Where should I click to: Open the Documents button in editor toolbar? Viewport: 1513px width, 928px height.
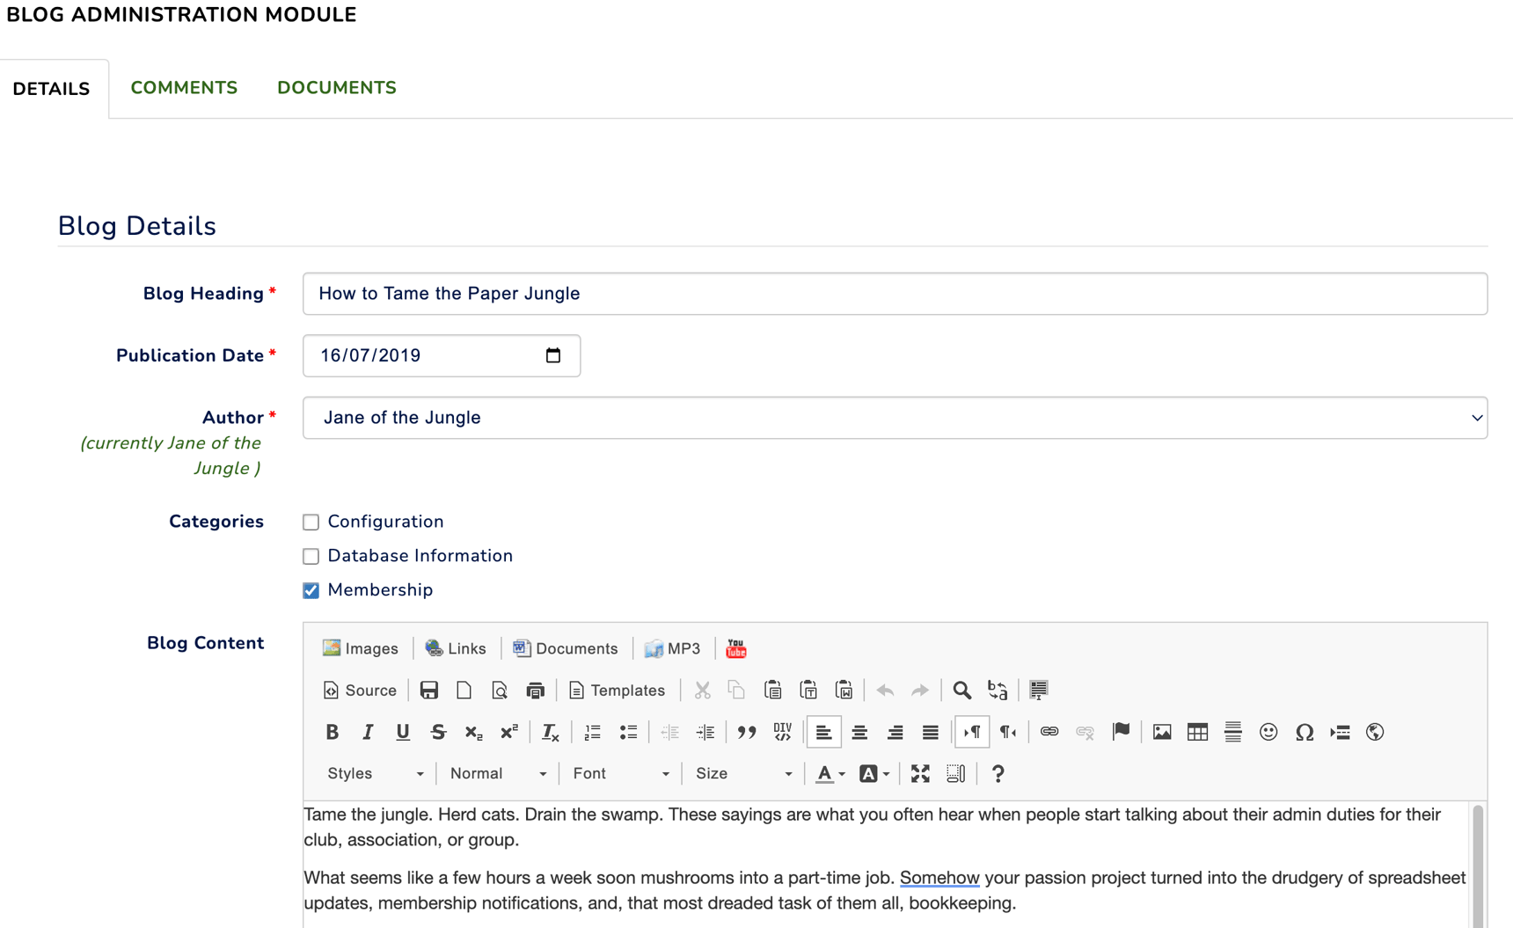point(566,649)
